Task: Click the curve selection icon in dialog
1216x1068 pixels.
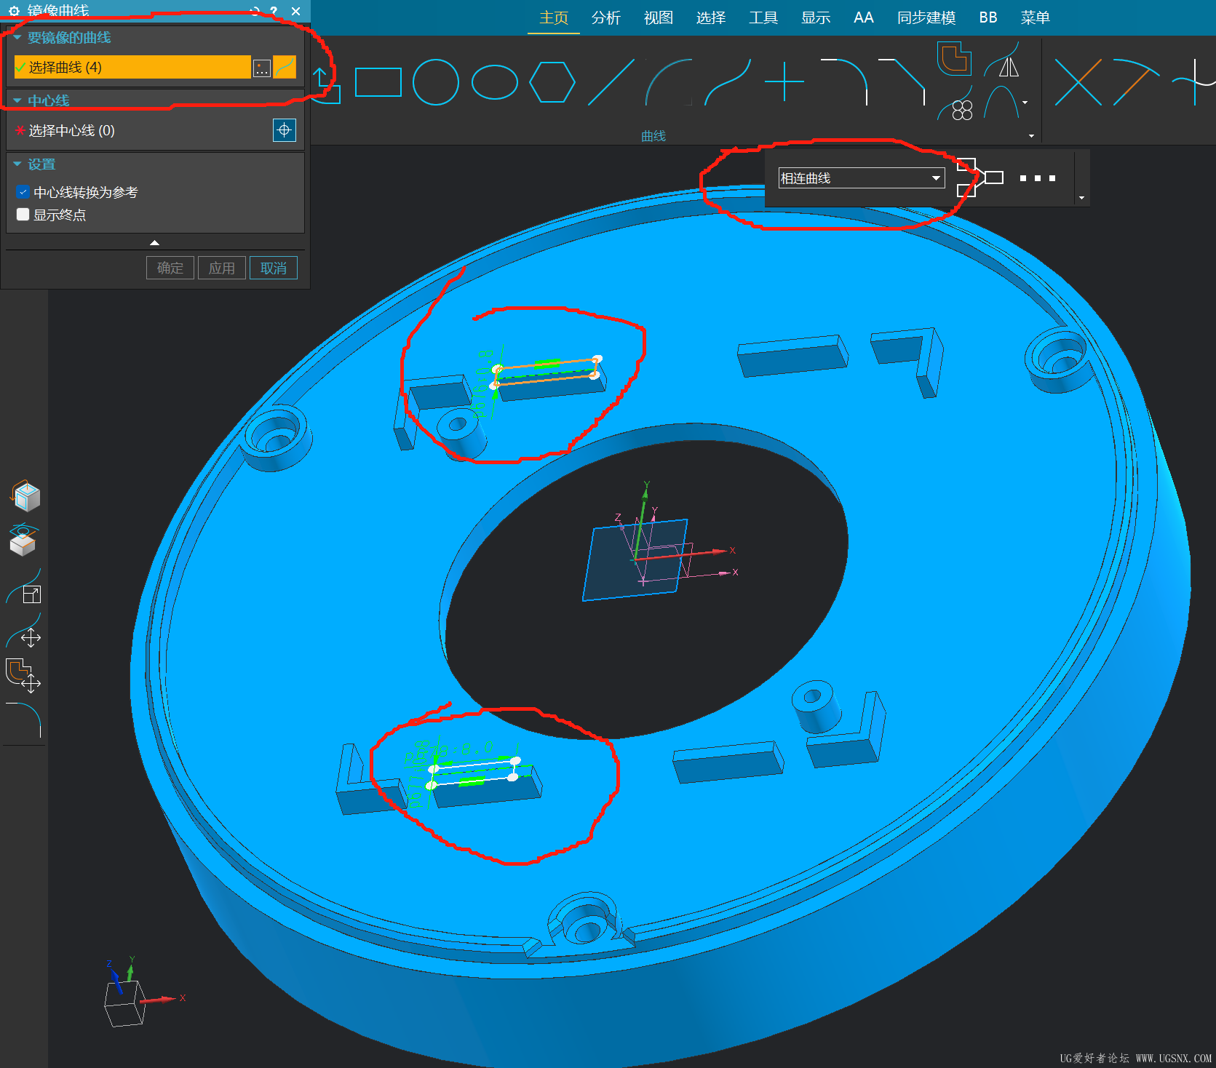Action: click(x=285, y=68)
